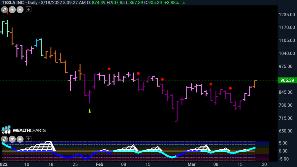
Task: Select the rightmost red dot signal marker
Action: point(230,88)
